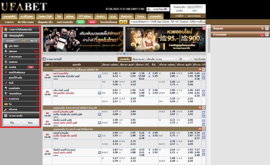Favorite the พรีเมียร์ ลีกยู 20 league star

click(200, 108)
